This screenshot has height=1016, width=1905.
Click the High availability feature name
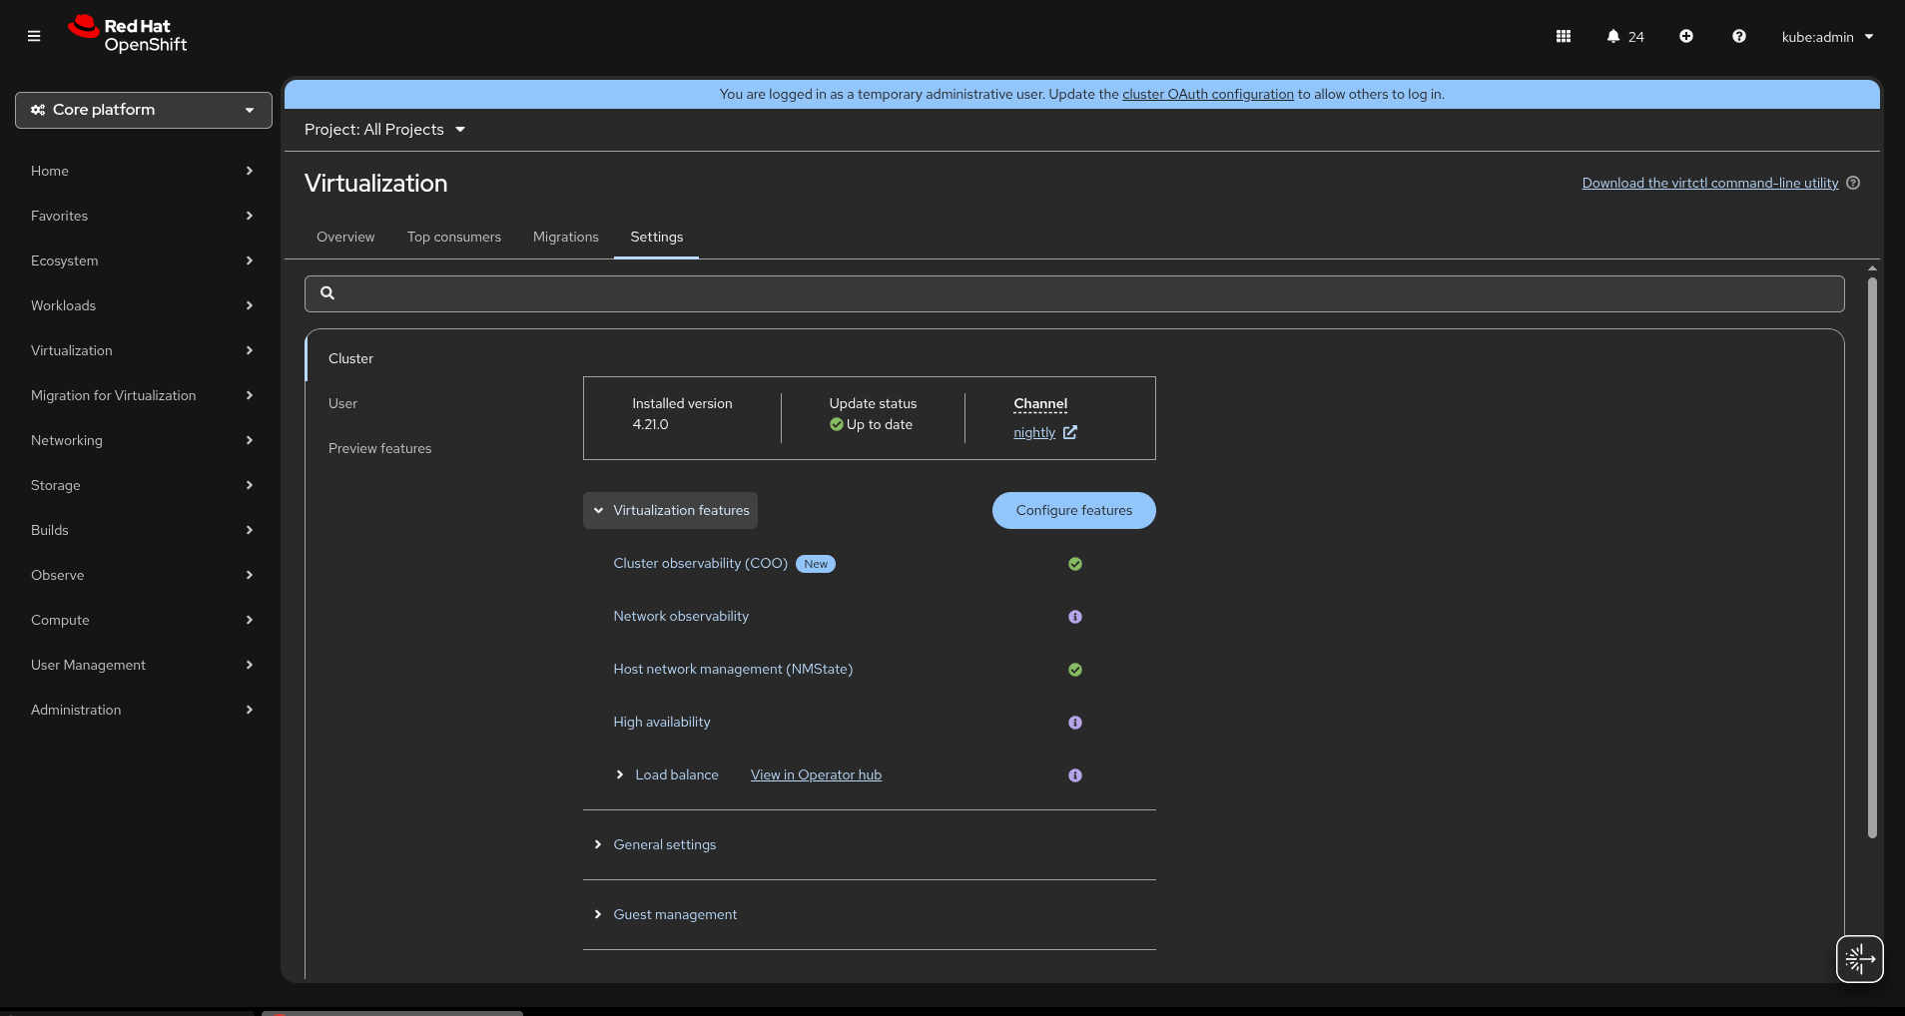click(662, 722)
